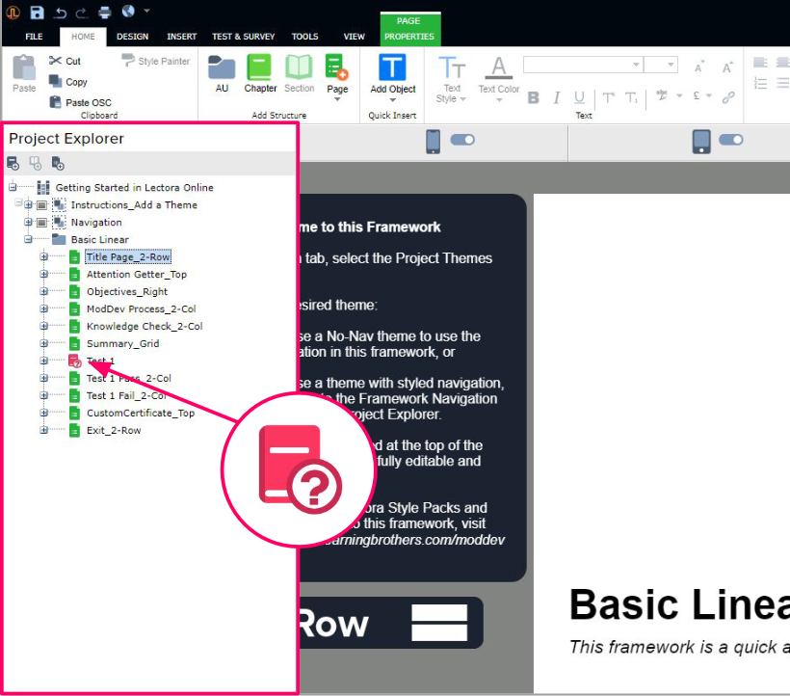The height and width of the screenshot is (696, 790).
Task: Apply superscript formatting
Action: 609,97
